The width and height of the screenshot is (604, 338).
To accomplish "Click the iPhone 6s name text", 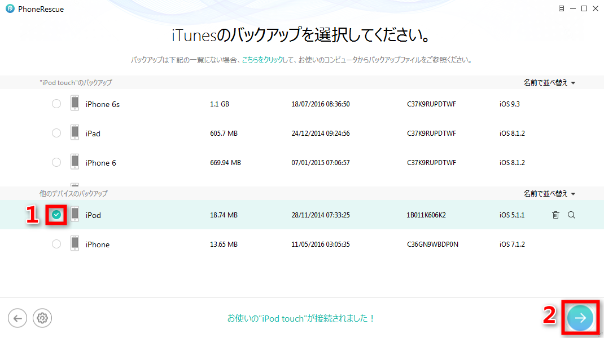I will tap(103, 104).
